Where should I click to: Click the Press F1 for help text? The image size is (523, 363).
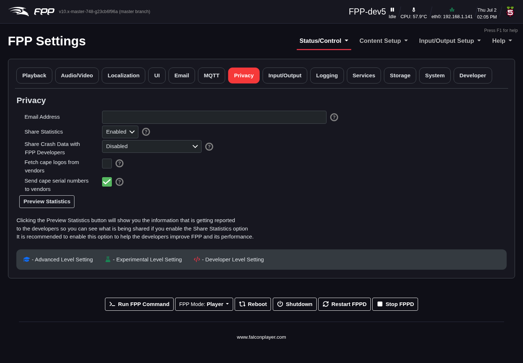click(x=501, y=30)
